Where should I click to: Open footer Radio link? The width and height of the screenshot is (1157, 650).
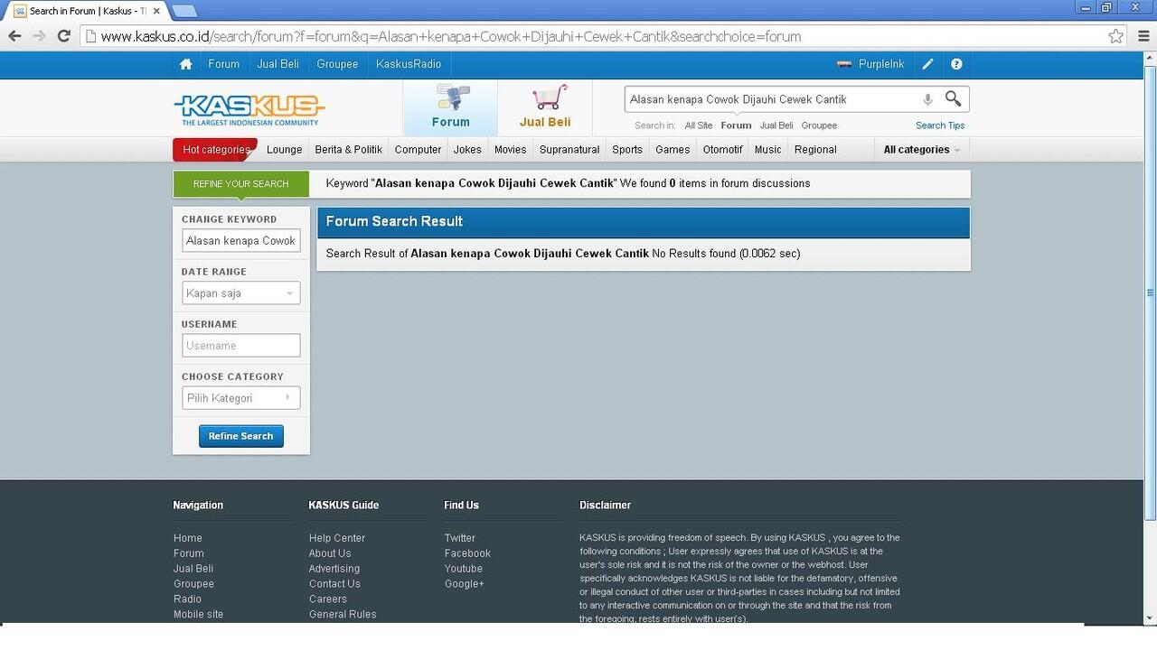[187, 599]
